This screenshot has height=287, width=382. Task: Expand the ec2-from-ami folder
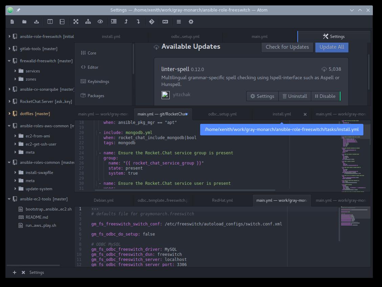[x=15, y=136]
